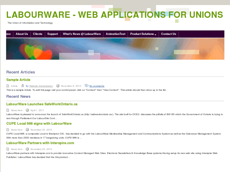Click the document icon beside Article
The height and width of the screenshot is (172, 230).
pyautogui.click(x=8, y=86)
